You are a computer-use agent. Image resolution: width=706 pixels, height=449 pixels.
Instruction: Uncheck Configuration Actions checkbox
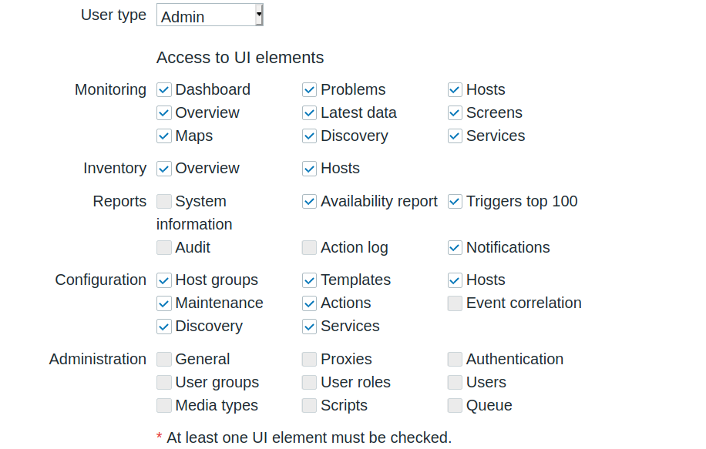tap(309, 303)
